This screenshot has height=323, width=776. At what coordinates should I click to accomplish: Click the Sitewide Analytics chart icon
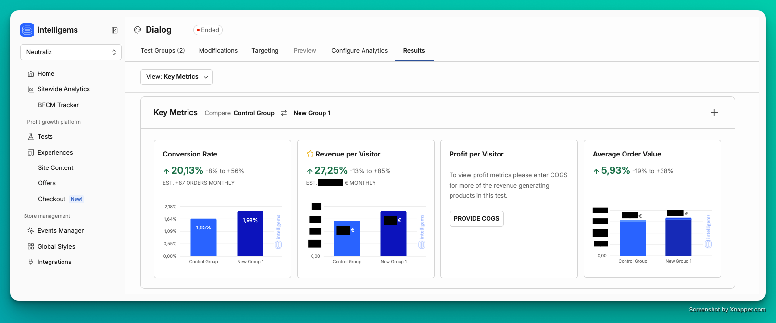point(31,89)
